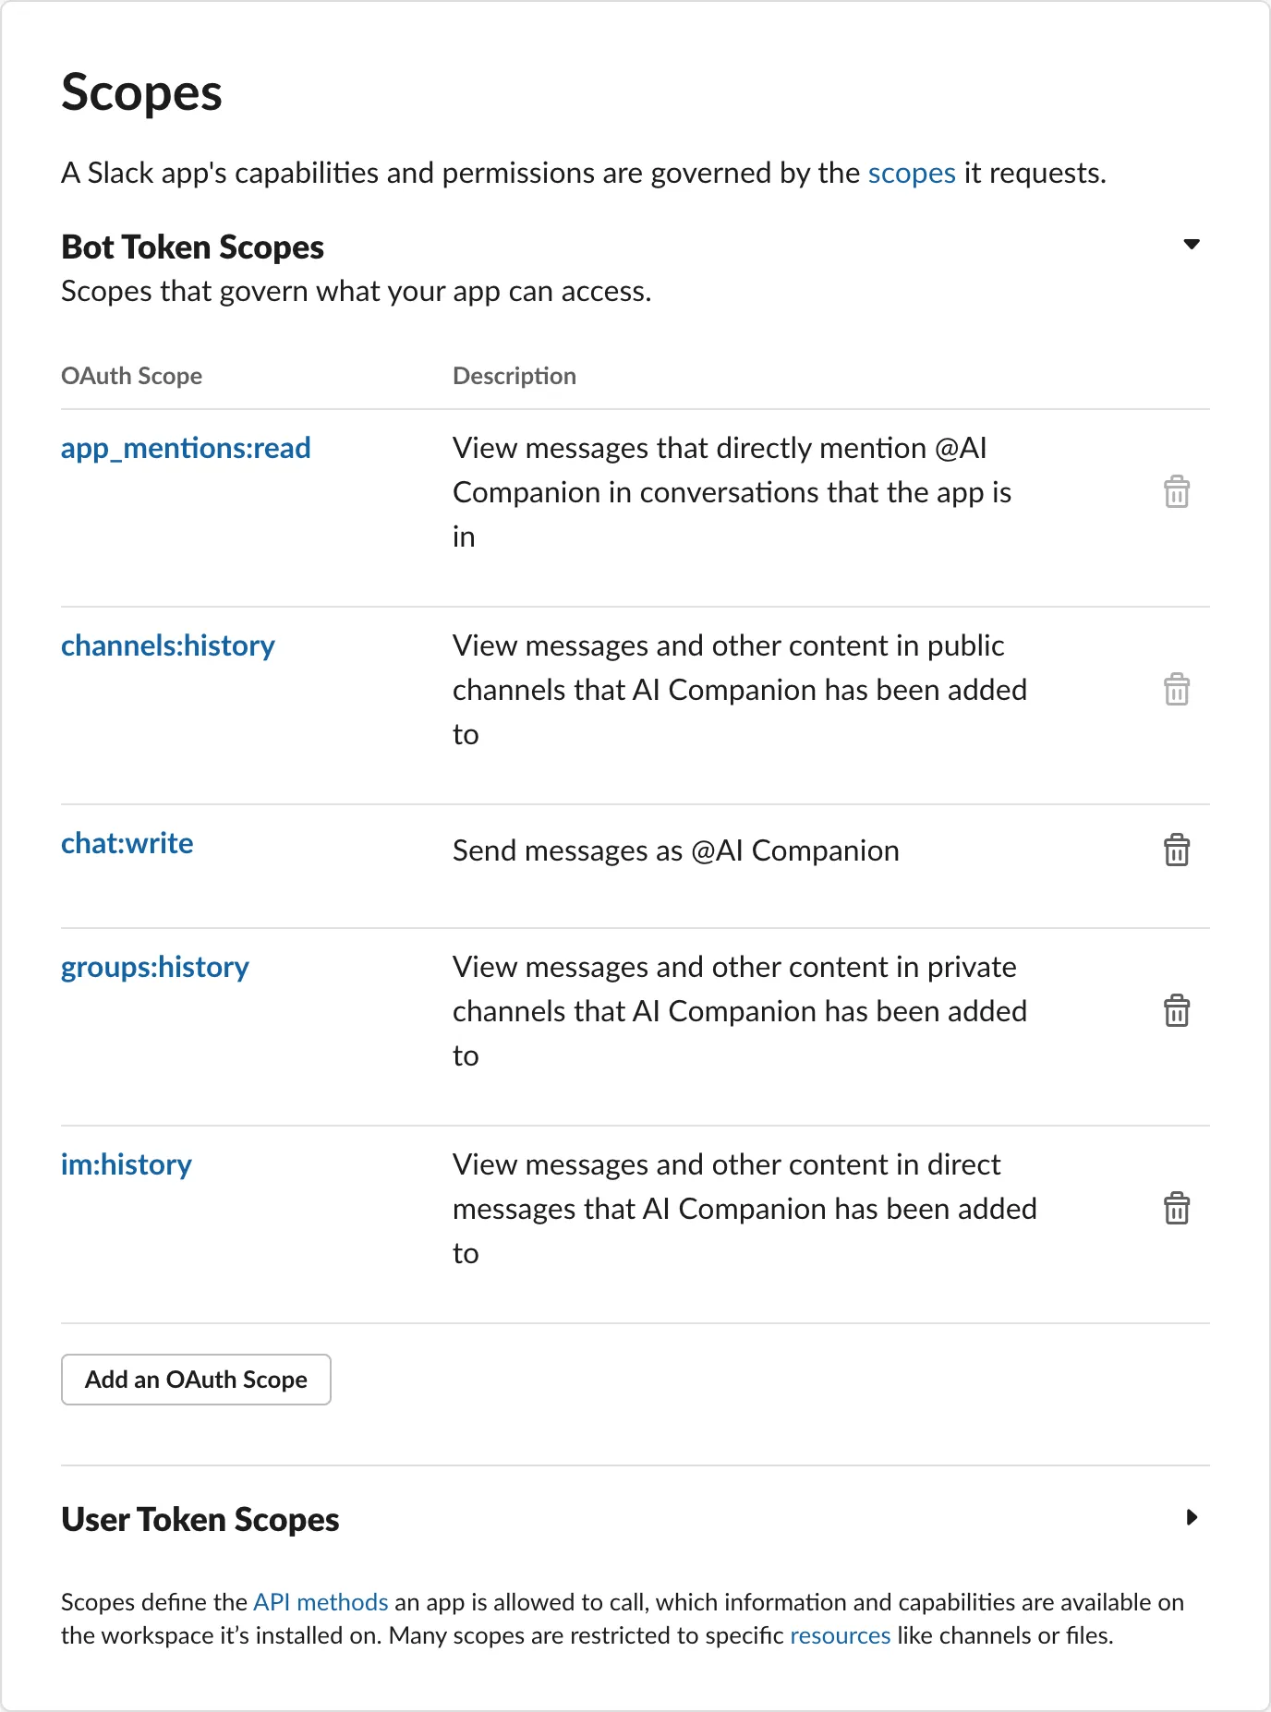1271x1712 pixels.
Task: Click Add an OAuth Scope
Action: click(x=196, y=1380)
